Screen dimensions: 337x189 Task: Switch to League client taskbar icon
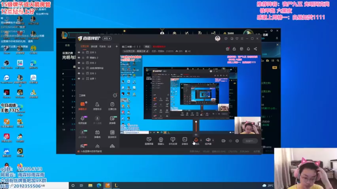[x=116, y=186]
